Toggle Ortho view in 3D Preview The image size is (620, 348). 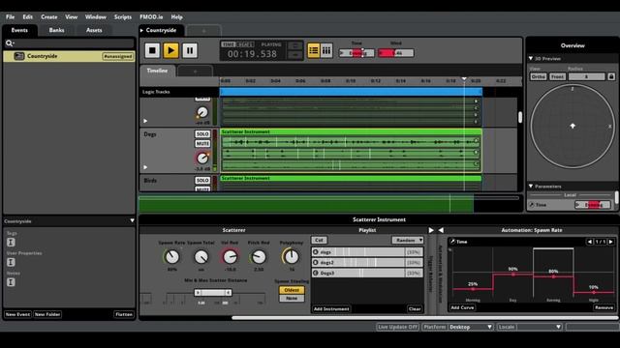tap(539, 76)
